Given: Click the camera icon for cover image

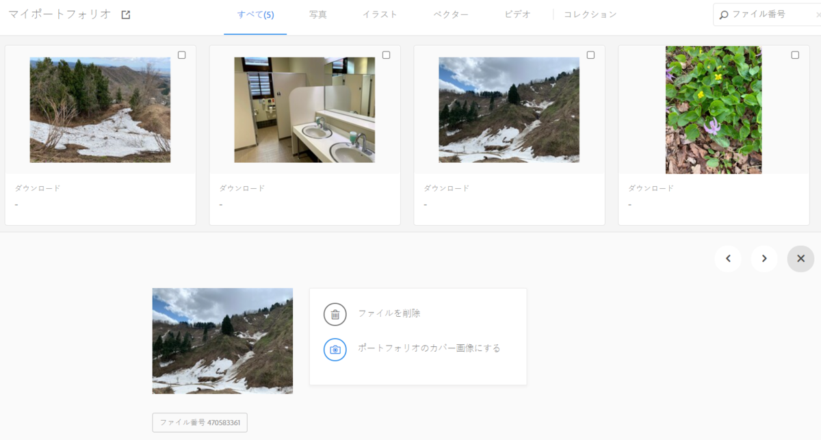Looking at the screenshot, I should (335, 349).
